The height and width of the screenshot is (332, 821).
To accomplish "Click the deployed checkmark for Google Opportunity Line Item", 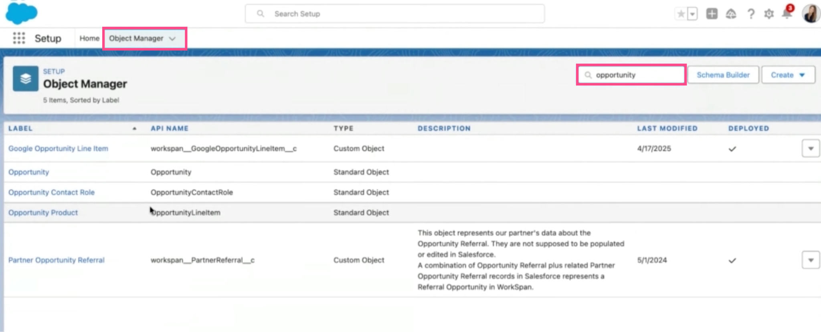I will coord(732,149).
